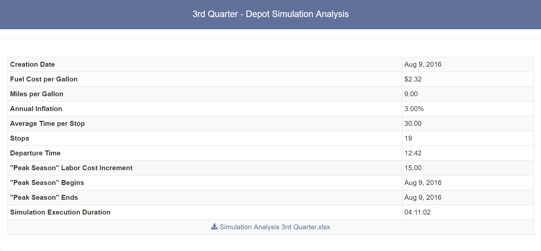Click the download icon next to the filename

(214, 227)
